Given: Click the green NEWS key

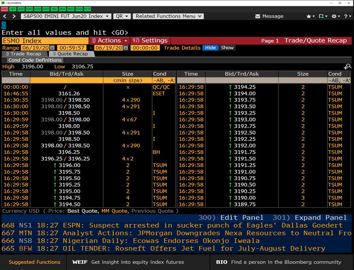Looking at the screenshot, I should pyautogui.click(x=29, y=9).
